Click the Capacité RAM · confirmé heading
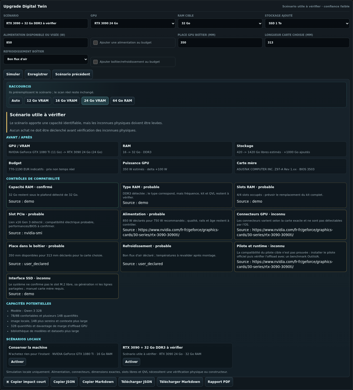Viewport: 353px width, 390px height. coord(31,187)
